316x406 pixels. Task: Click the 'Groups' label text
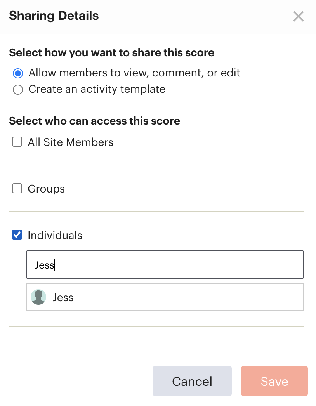46,189
